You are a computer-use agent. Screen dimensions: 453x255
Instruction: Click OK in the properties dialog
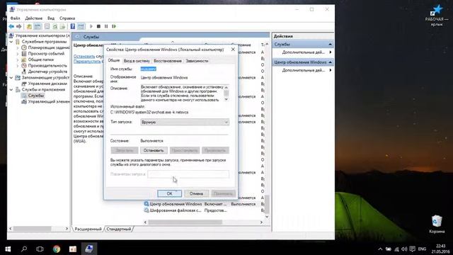[x=170, y=193]
